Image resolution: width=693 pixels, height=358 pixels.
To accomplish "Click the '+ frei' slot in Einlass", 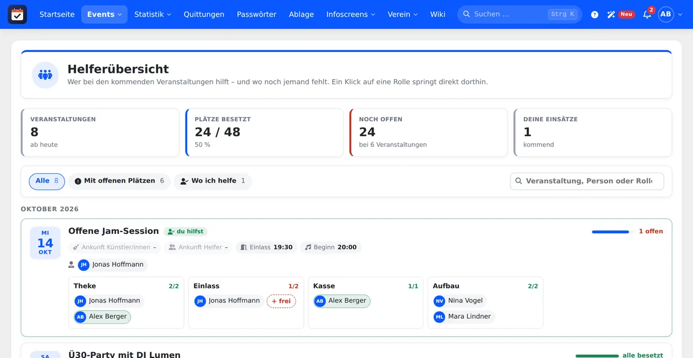I will click(281, 301).
